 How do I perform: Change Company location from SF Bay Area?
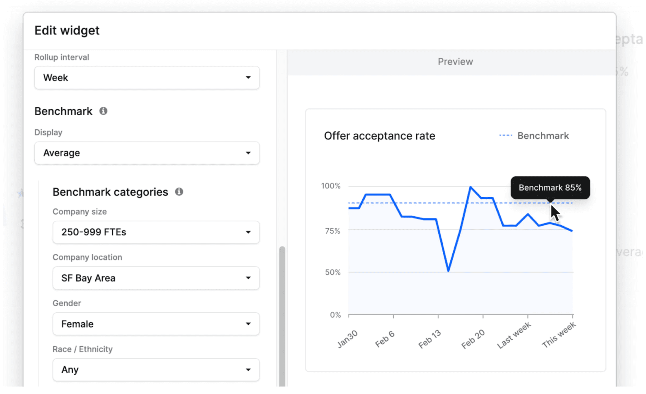(x=156, y=278)
